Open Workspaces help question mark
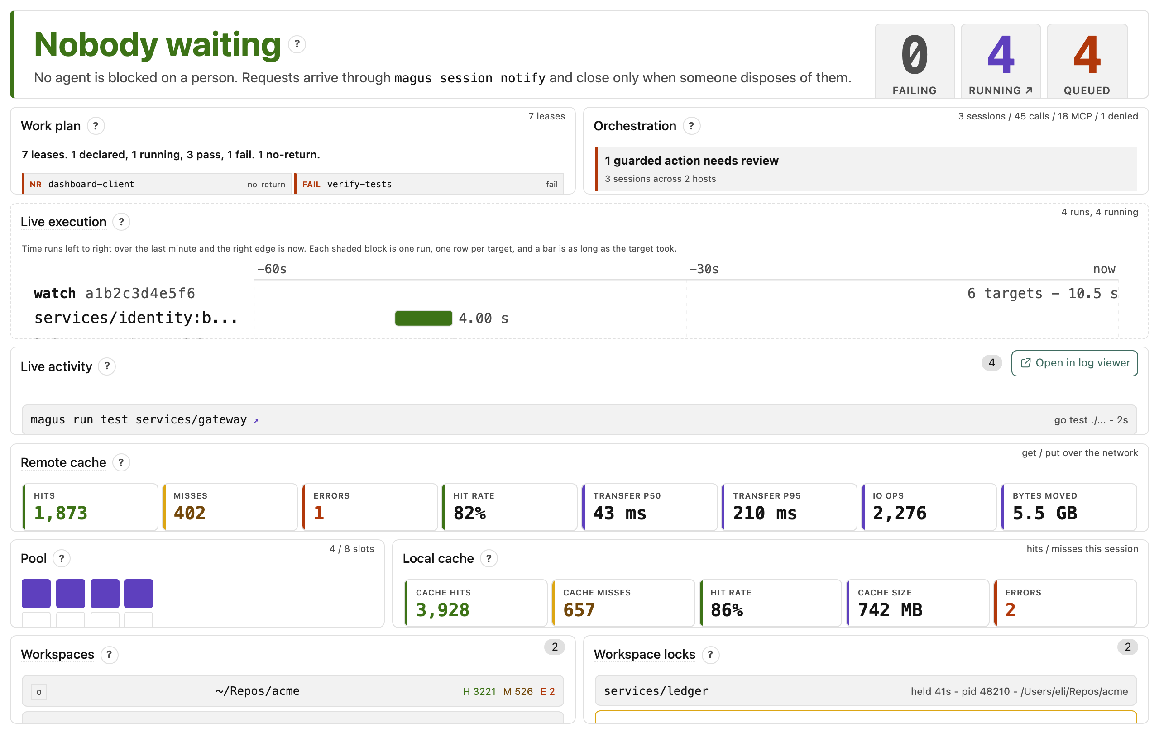This screenshot has width=1159, height=742. pos(110,655)
